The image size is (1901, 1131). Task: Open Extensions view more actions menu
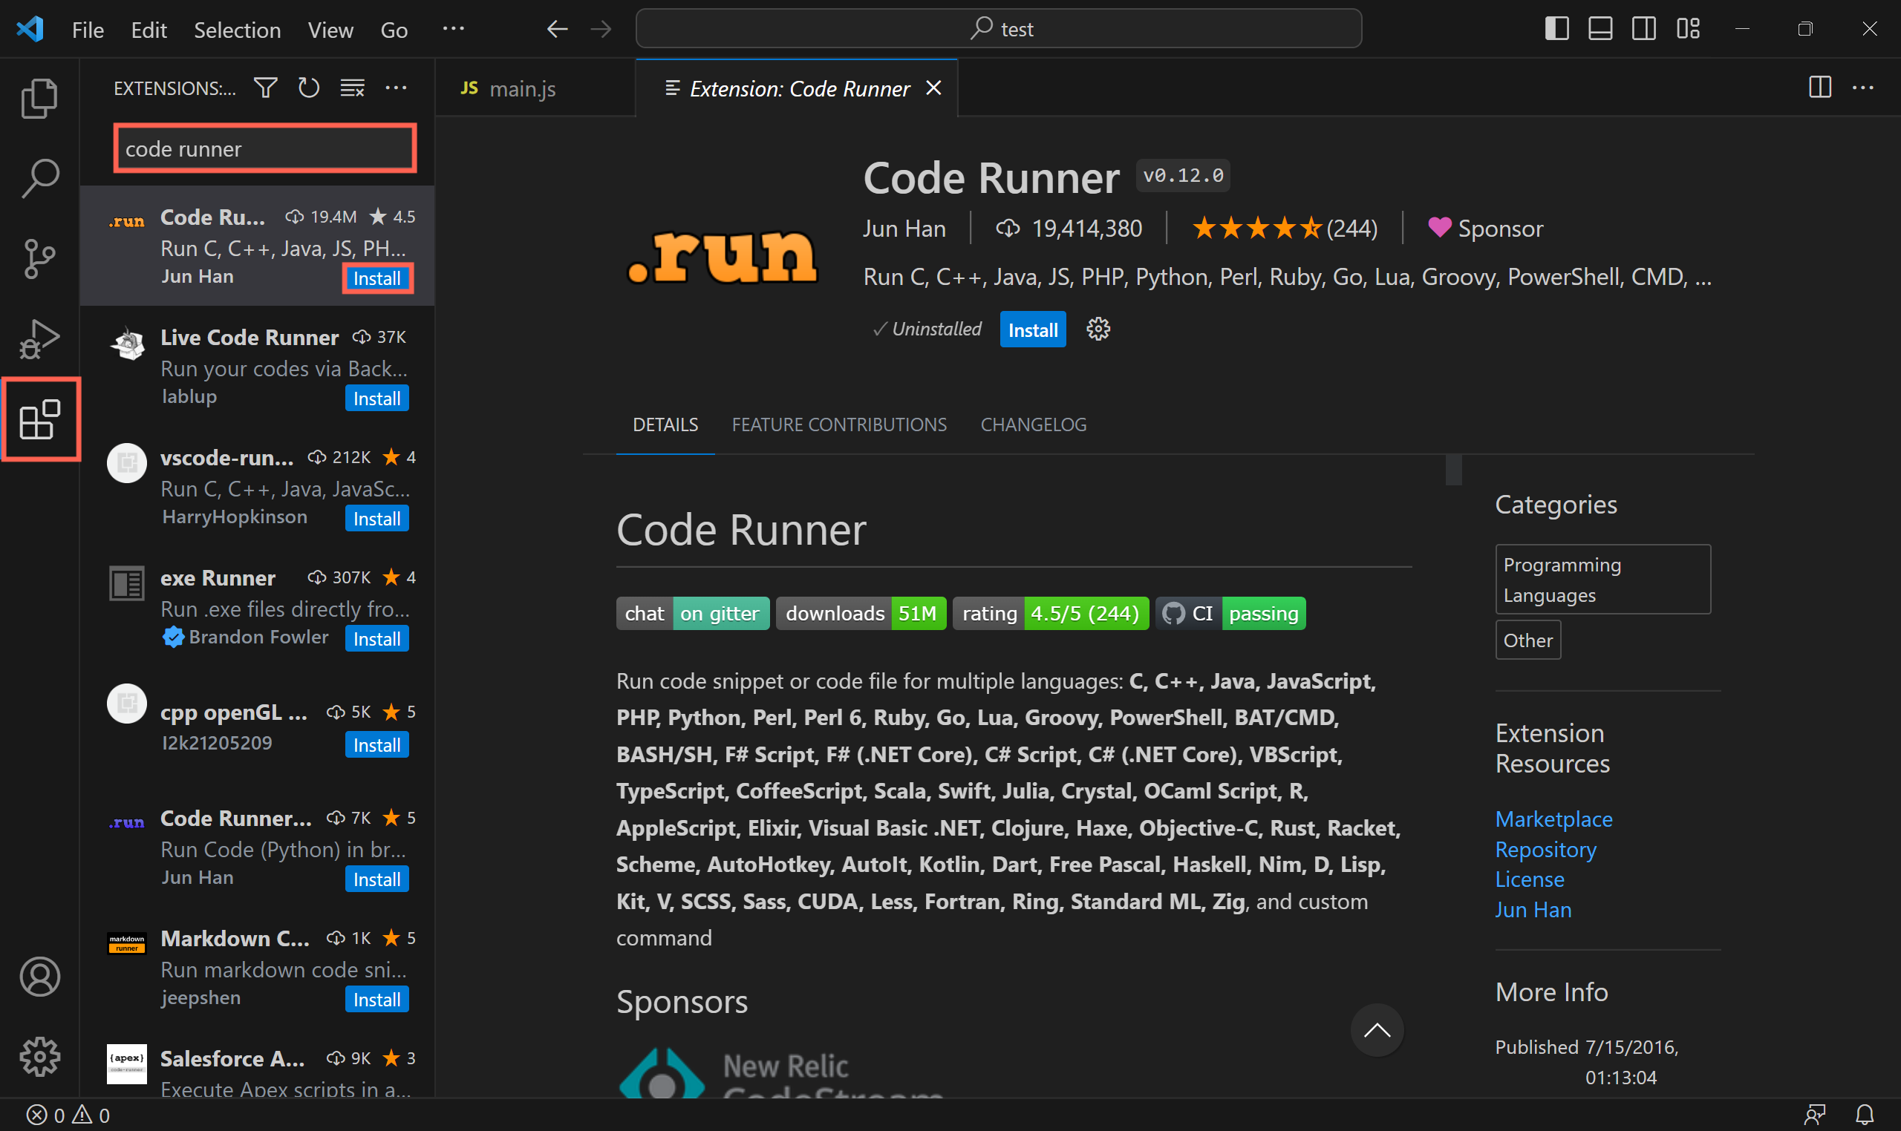coord(396,88)
